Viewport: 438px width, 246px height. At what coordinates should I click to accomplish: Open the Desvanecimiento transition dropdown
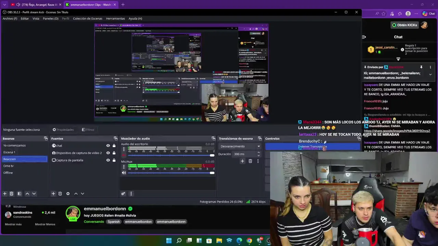pyautogui.click(x=240, y=146)
